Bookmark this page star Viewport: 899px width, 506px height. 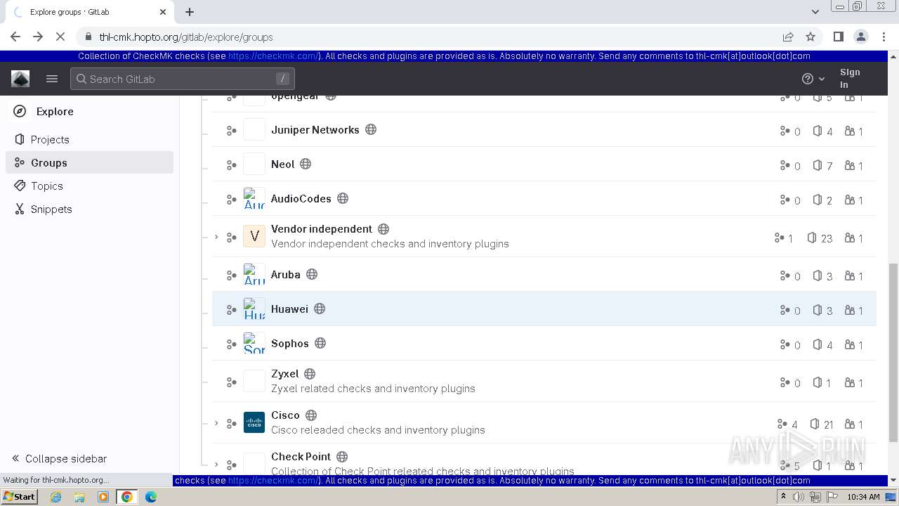click(811, 37)
